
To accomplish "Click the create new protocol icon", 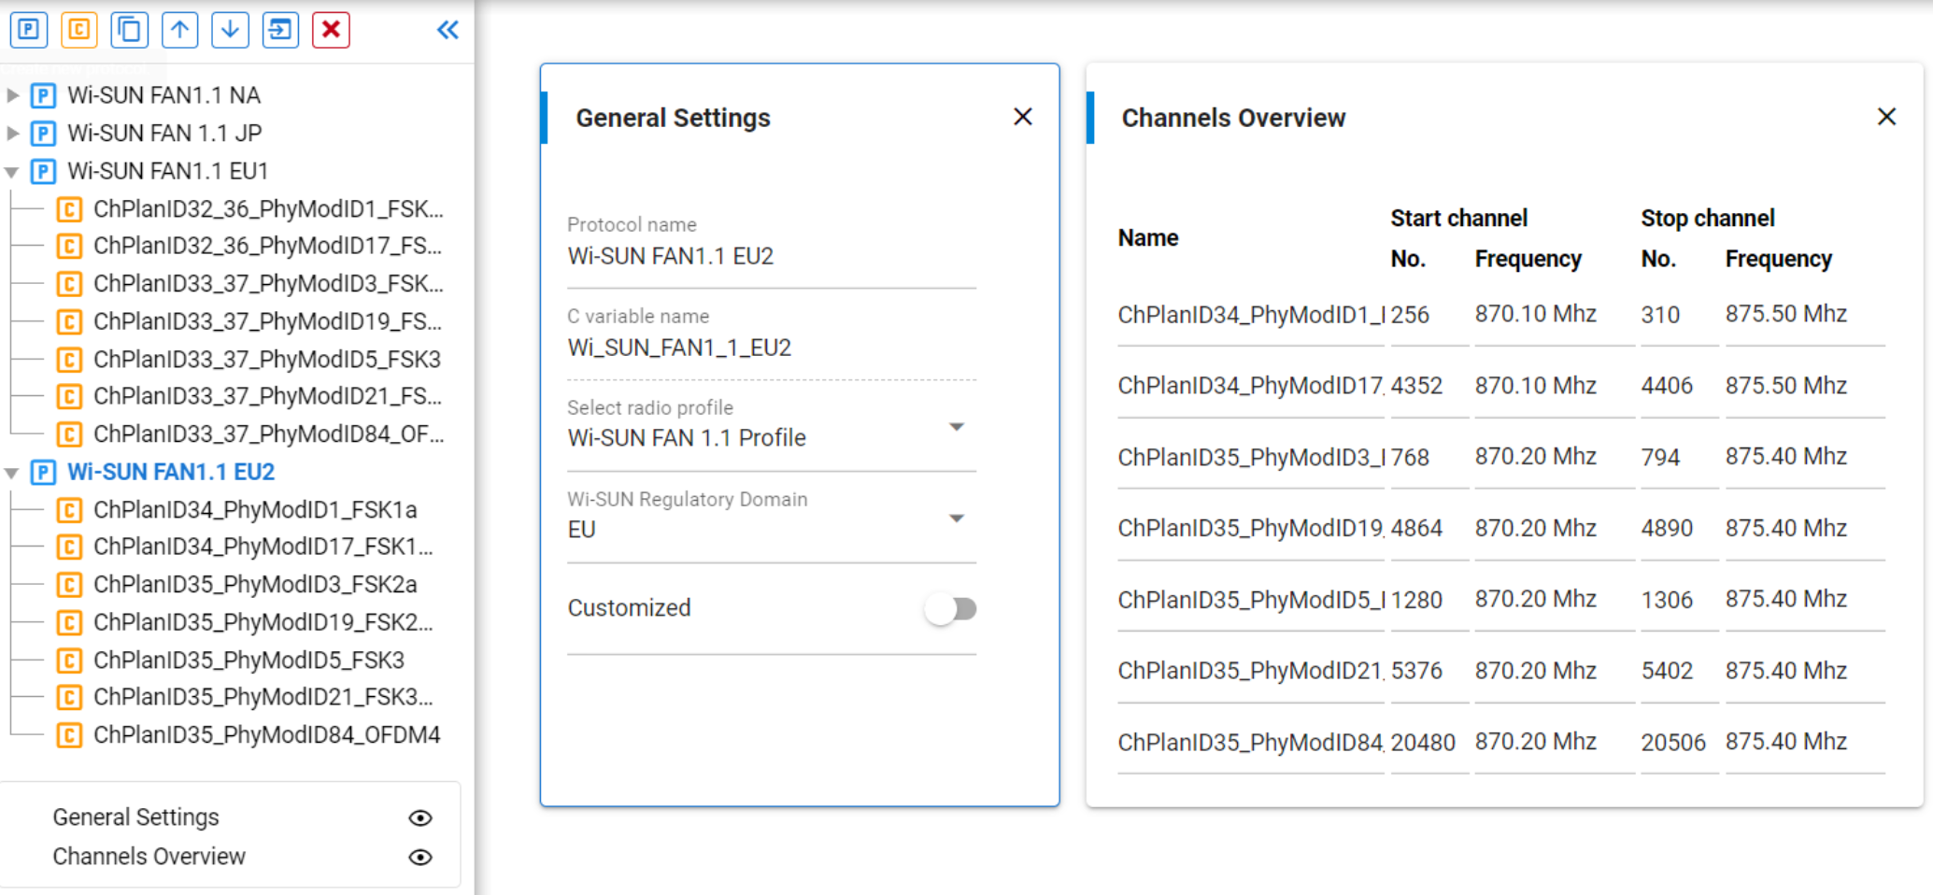I will 29,30.
